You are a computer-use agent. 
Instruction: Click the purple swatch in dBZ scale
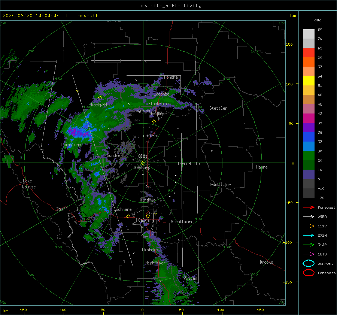pos(309,127)
